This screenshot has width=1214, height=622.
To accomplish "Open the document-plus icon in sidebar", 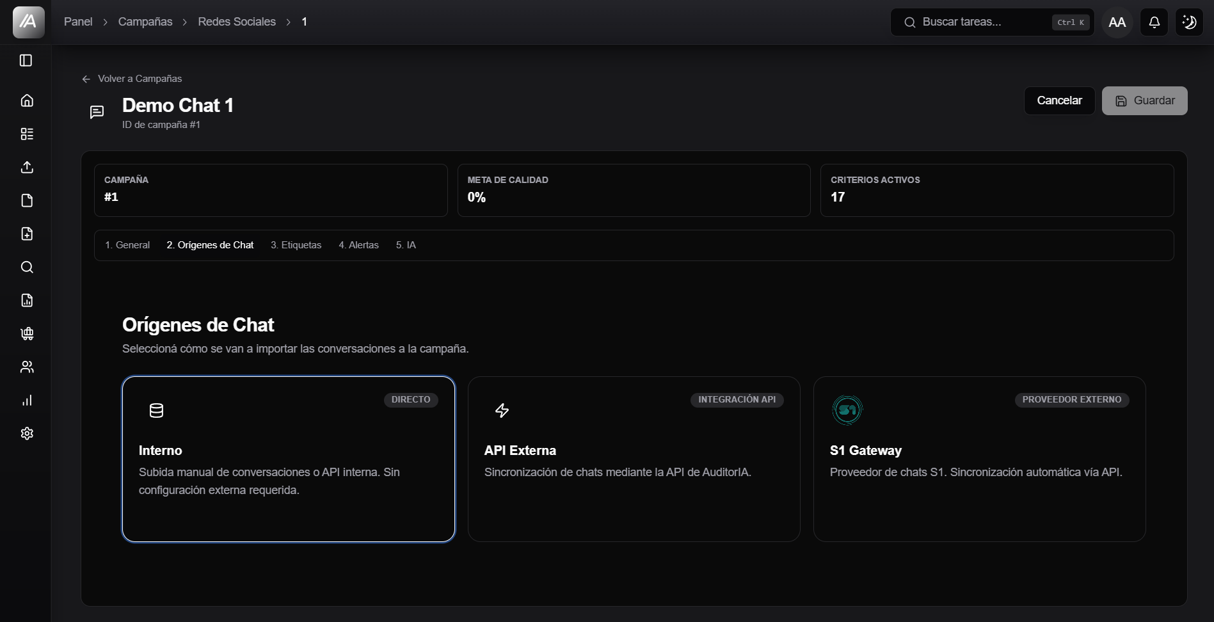I will (27, 234).
